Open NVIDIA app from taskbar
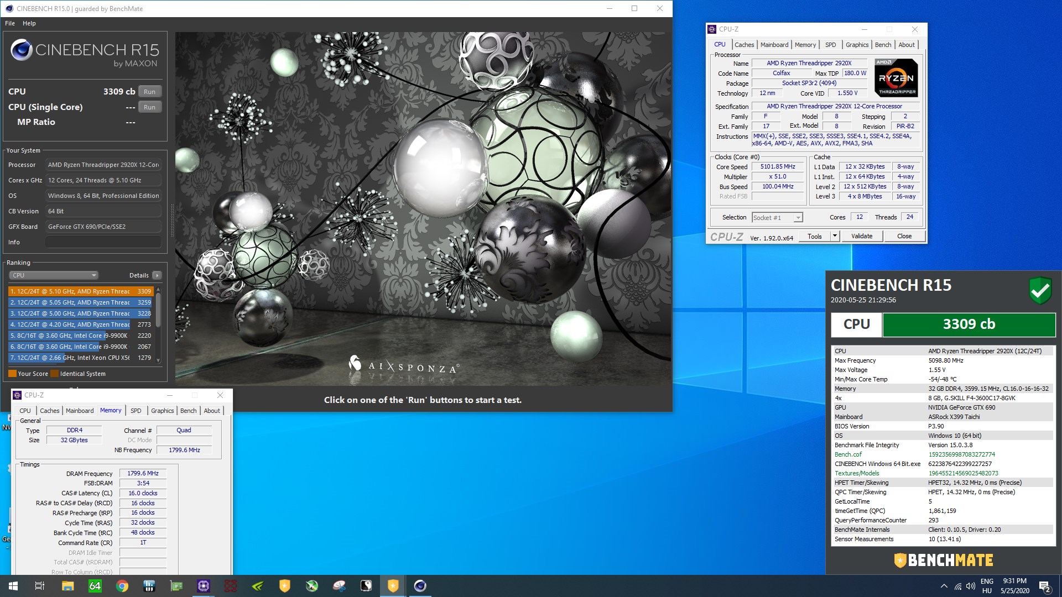This screenshot has width=1062, height=597. coord(258,586)
